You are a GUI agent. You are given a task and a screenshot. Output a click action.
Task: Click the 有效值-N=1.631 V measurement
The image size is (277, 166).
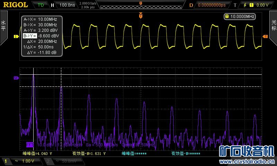click(89, 153)
